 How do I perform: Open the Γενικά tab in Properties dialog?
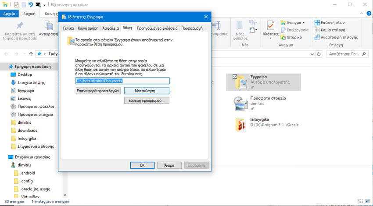[68, 28]
